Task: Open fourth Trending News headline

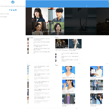Action: pyautogui.click(x=41, y=49)
